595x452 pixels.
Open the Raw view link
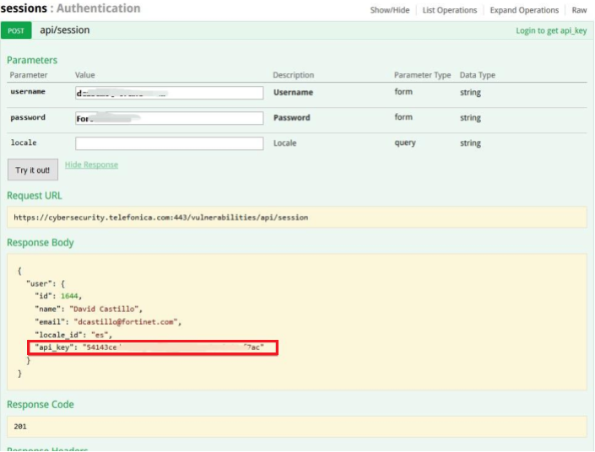(x=579, y=10)
